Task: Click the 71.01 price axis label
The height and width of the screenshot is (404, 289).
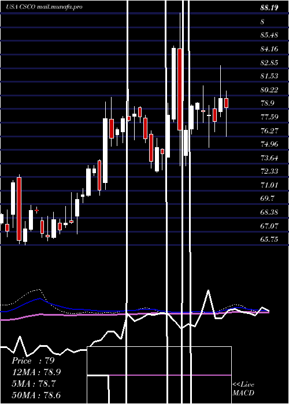Action: [269, 185]
